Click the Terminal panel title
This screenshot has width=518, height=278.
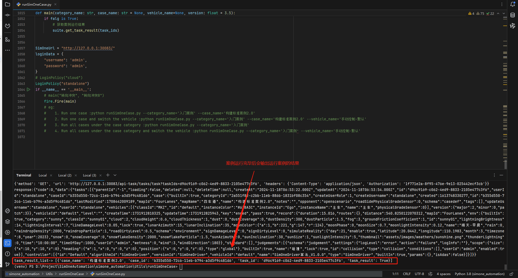[23, 175]
